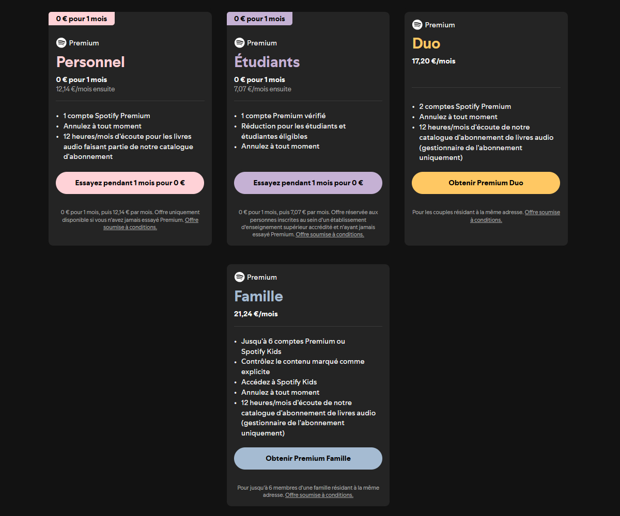
Task: Select the Étudiants plan heading
Action: tap(267, 62)
